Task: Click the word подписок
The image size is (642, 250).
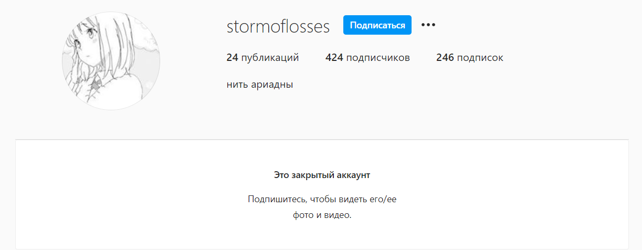Action: (480, 58)
